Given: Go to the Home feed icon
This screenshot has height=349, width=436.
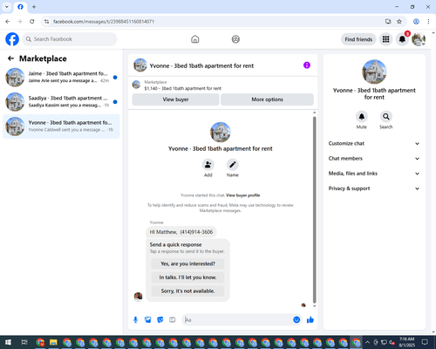Looking at the screenshot, I should pos(195,39).
